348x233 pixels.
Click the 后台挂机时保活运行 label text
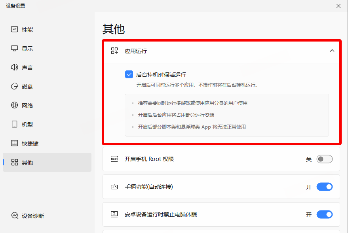161,74
